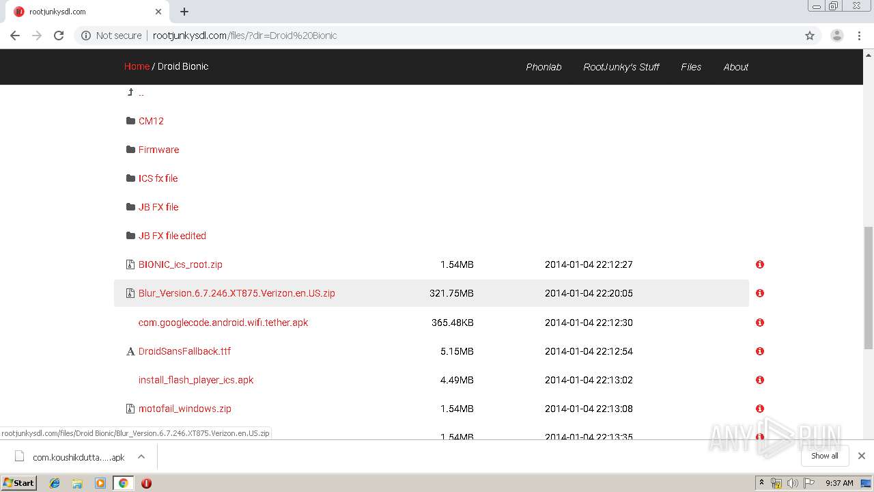Open the About page in the navbar
The width and height of the screenshot is (874, 492).
pos(736,67)
